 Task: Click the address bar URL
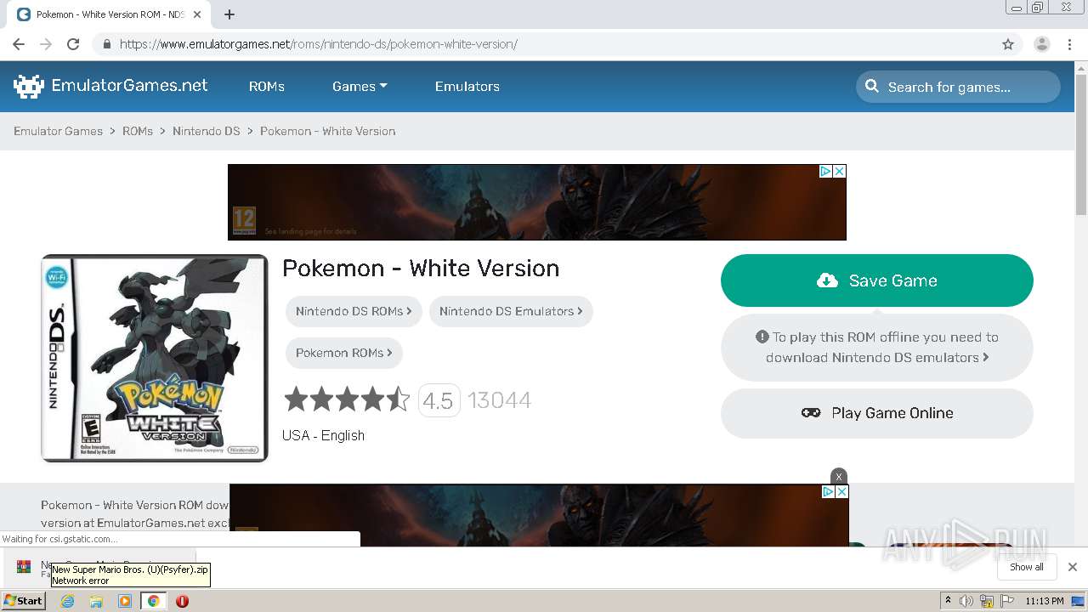[319, 44]
